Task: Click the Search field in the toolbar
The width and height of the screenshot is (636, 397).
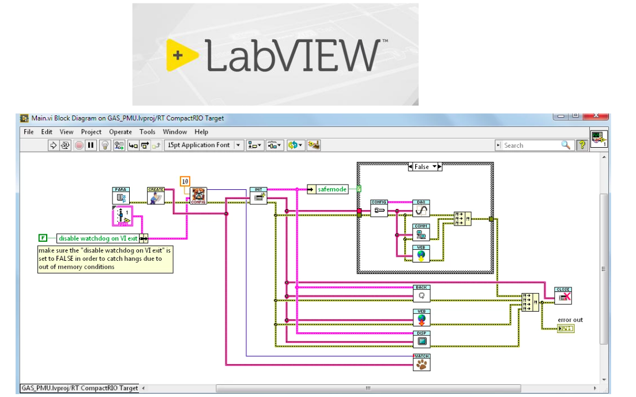Action: pyautogui.click(x=530, y=145)
